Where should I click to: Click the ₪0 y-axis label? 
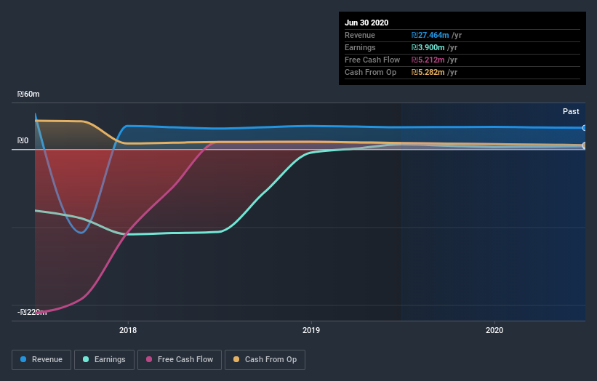point(23,141)
